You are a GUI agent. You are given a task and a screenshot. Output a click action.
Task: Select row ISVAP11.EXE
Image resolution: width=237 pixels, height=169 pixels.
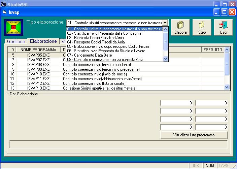coord(115,78)
